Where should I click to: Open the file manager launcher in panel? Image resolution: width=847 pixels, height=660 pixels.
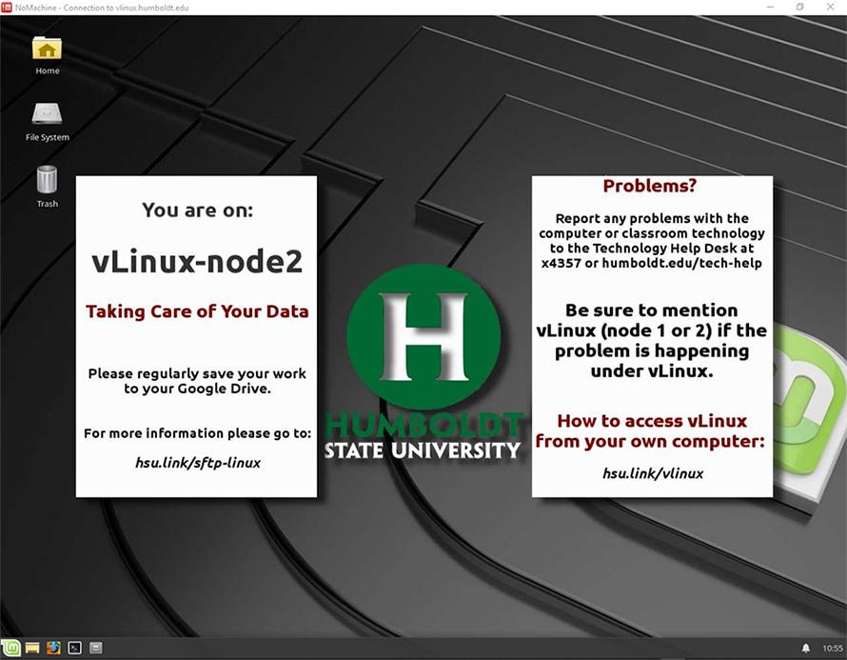point(95,648)
